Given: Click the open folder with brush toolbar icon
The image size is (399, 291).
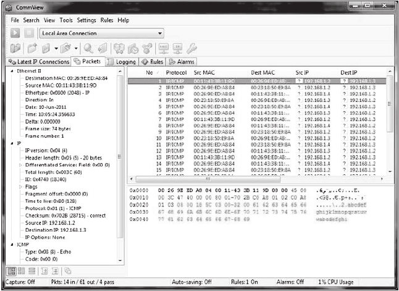Looking at the screenshot, I should [65, 48].
